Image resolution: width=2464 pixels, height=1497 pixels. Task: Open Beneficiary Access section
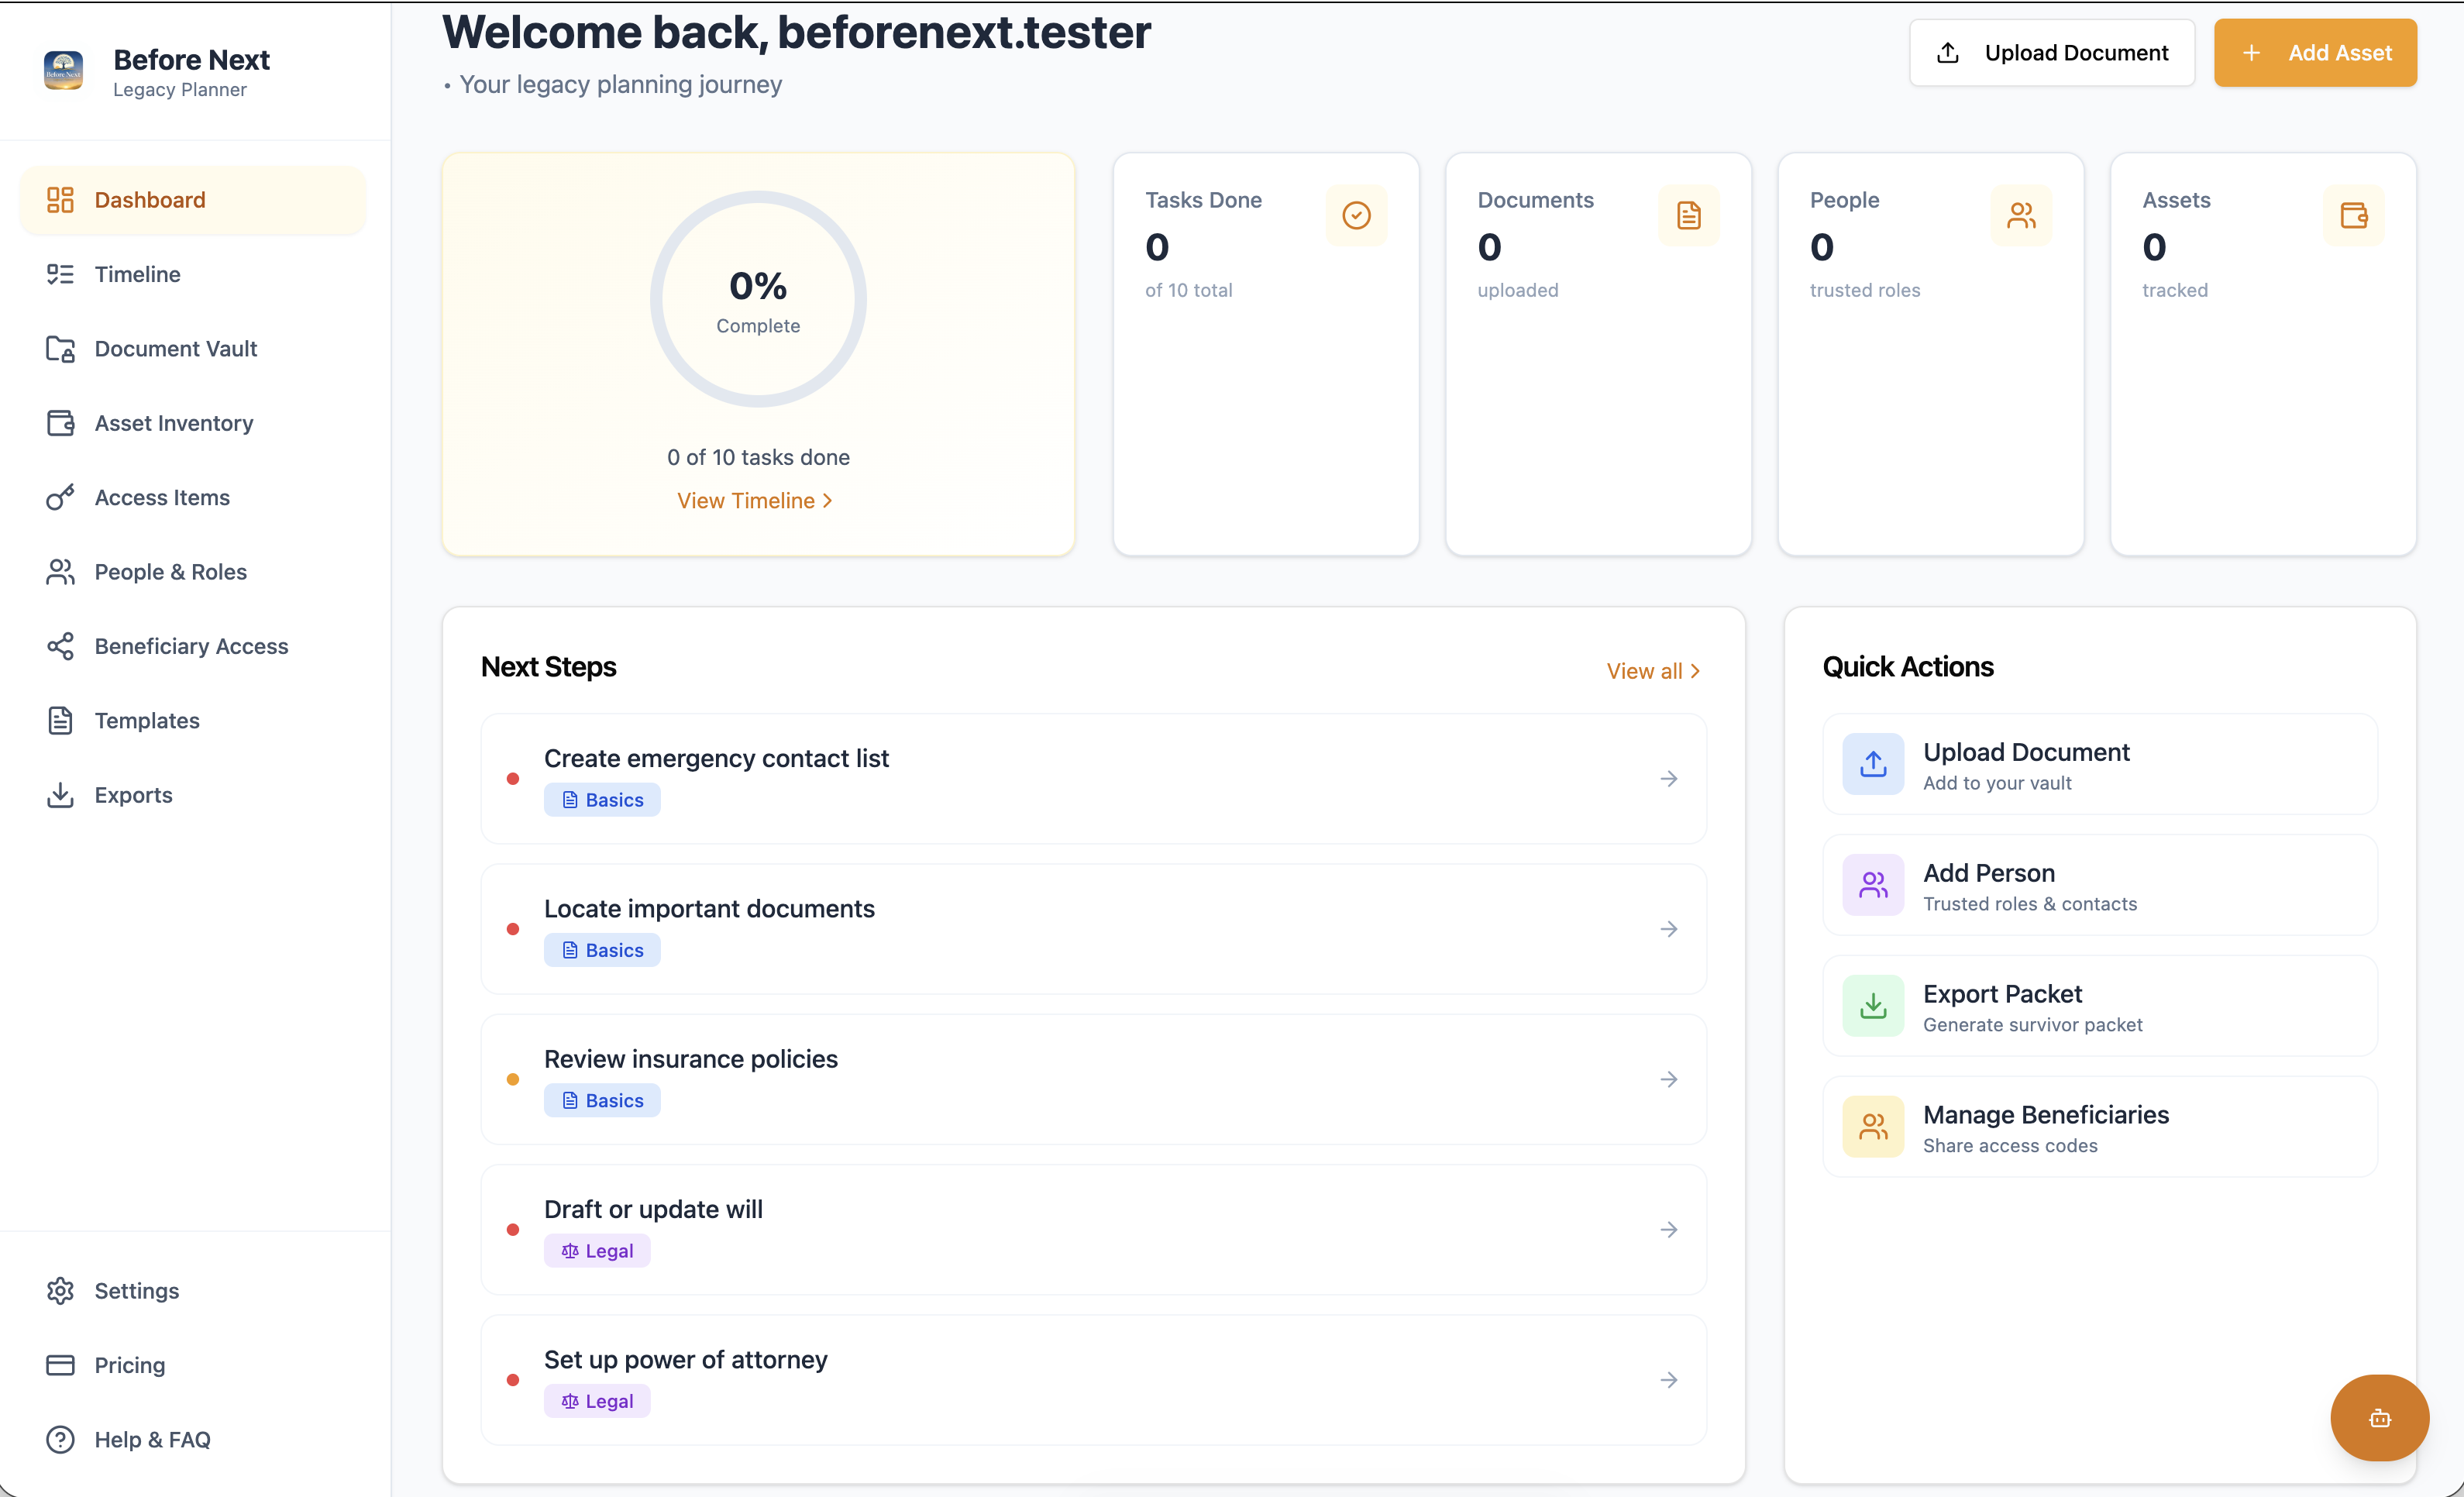pos(193,646)
